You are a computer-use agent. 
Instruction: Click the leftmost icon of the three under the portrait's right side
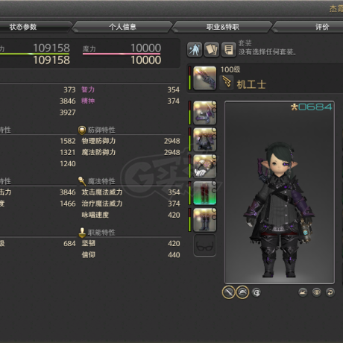(303, 292)
